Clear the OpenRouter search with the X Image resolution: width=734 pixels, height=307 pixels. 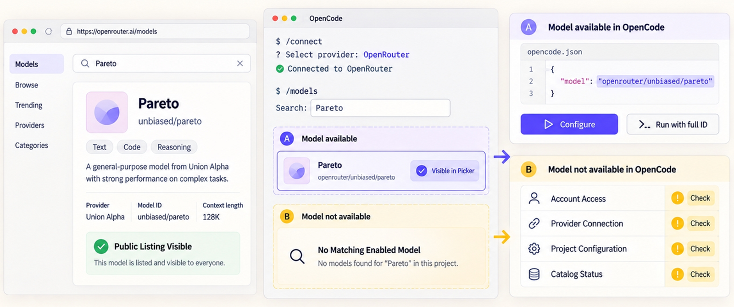[x=240, y=63]
